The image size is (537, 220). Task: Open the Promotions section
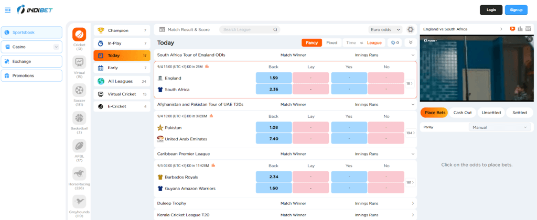click(x=31, y=75)
